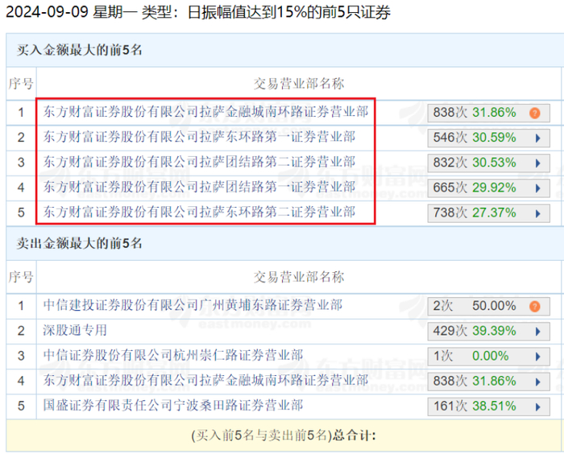Expand arrow next to 832次 30.53%

[x=538, y=163]
